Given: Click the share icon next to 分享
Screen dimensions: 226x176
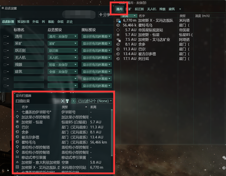Looking at the screenshot, I should (101, 14).
